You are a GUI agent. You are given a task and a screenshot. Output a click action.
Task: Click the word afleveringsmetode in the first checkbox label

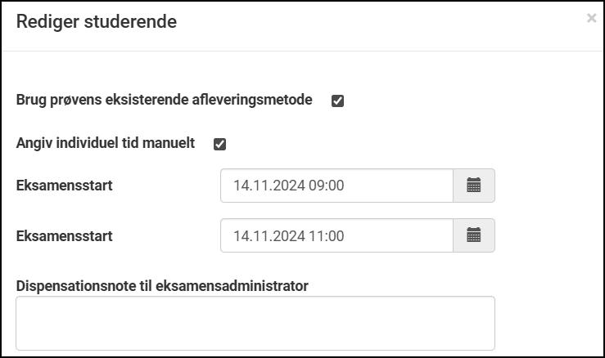coord(257,101)
